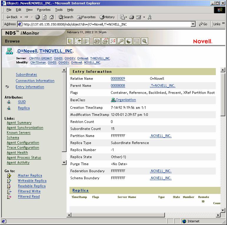
Task: Click the help book icon in iMonitor toolbar
Action: tap(70, 41)
